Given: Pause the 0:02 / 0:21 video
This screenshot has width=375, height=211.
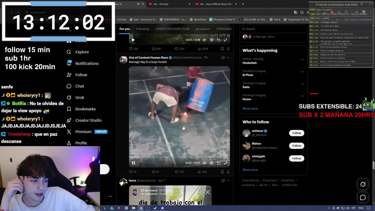Looking at the screenshot, I should click(x=133, y=163).
